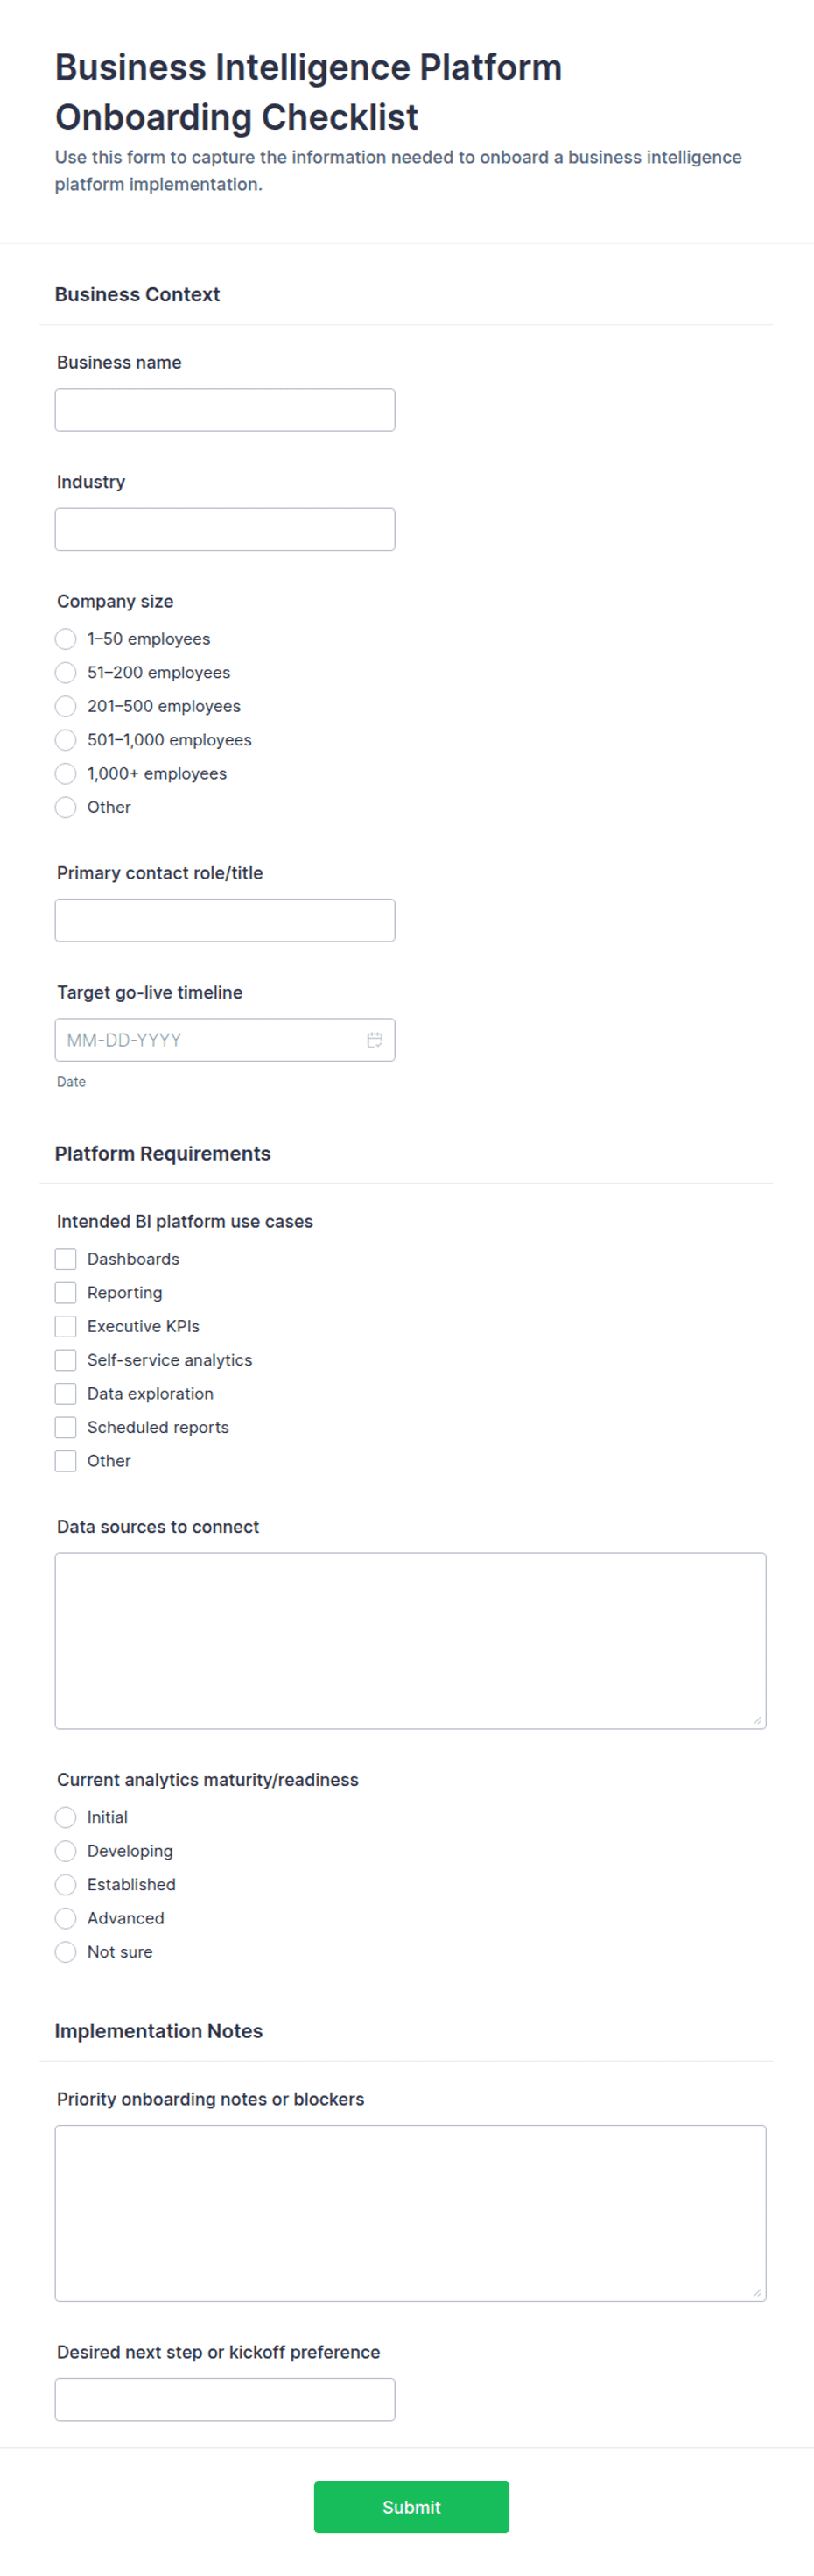The height and width of the screenshot is (2576, 814).
Task: Check Scheduled reports option
Action: pyautogui.click(x=66, y=1427)
